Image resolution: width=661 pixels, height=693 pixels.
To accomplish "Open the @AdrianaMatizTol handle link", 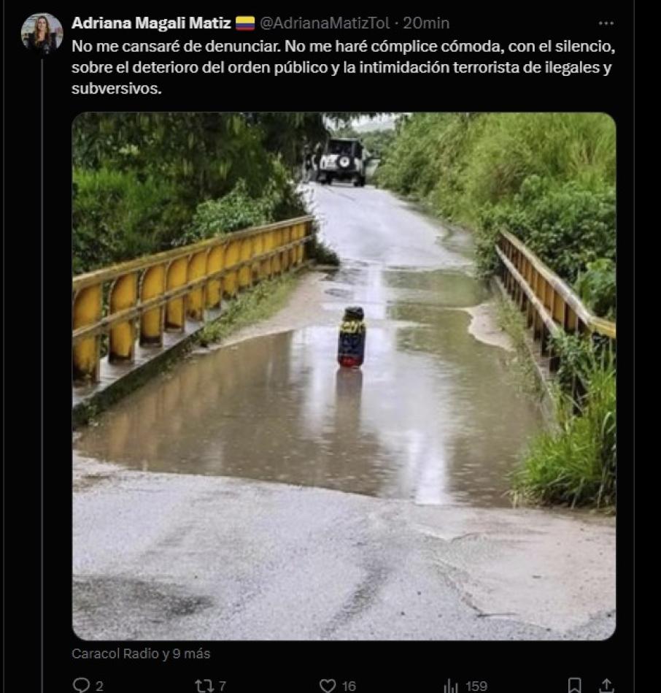I will pos(324,23).
